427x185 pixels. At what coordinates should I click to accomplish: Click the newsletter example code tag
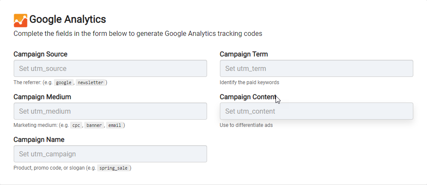coord(91,83)
